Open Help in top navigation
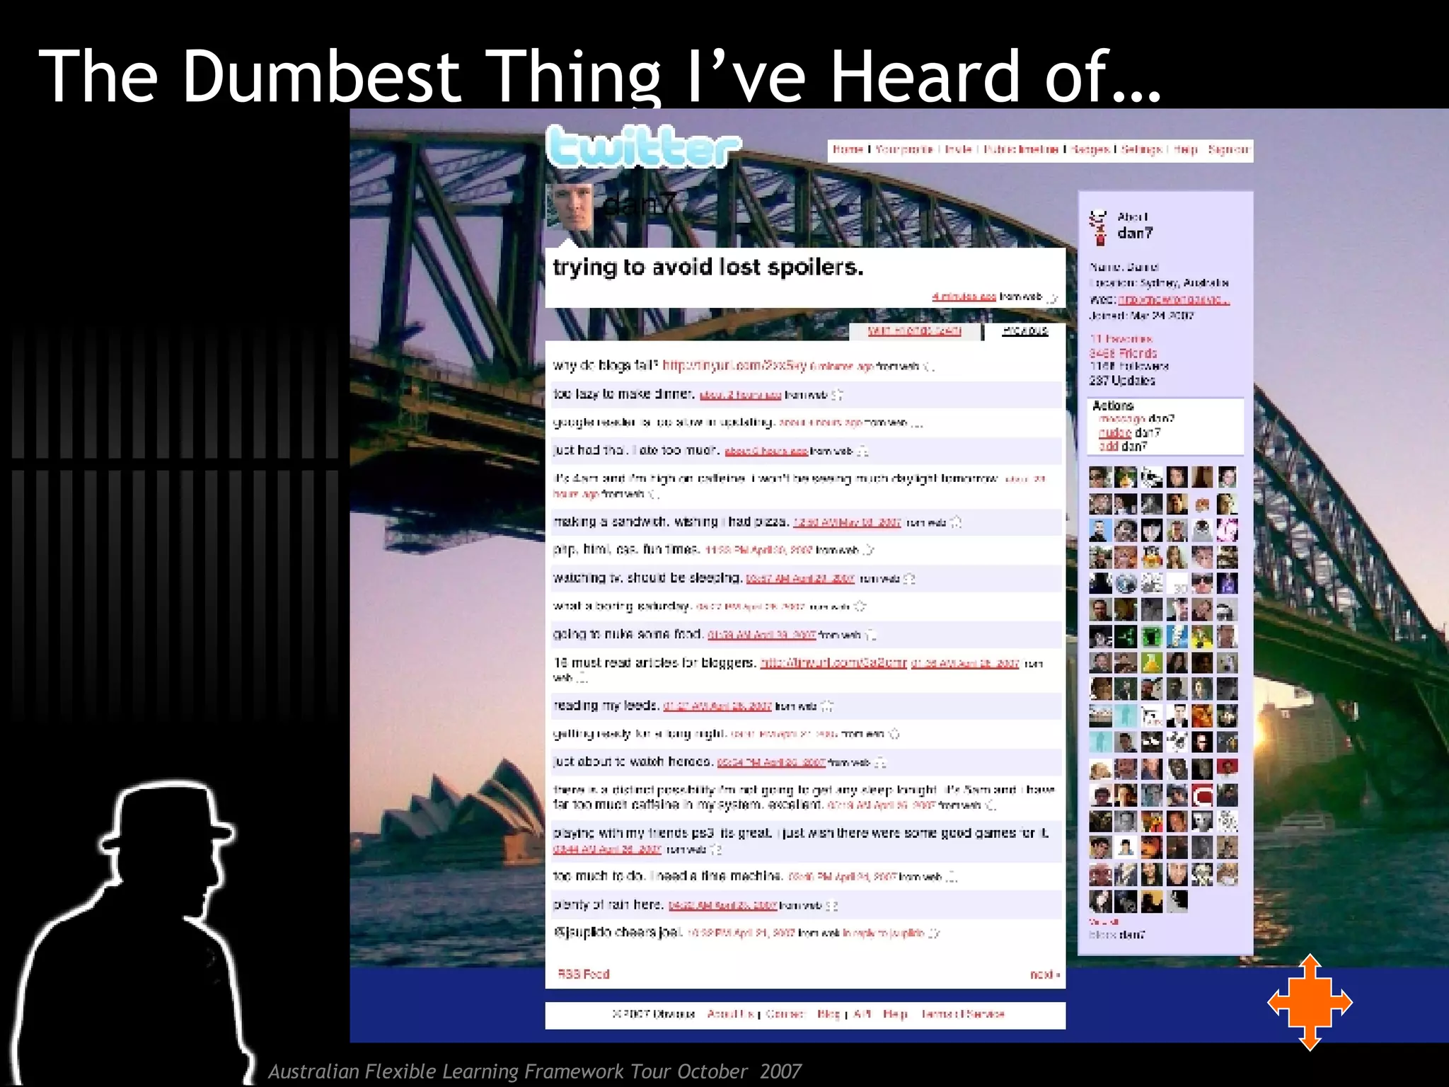This screenshot has height=1087, width=1449. coord(1186,149)
